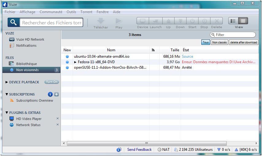
Task: Collapse the SUBSCRIPTIONS sidebar section
Action: pyautogui.click(x=7, y=94)
